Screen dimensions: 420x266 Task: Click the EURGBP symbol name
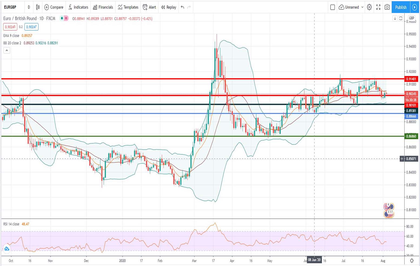point(10,7)
